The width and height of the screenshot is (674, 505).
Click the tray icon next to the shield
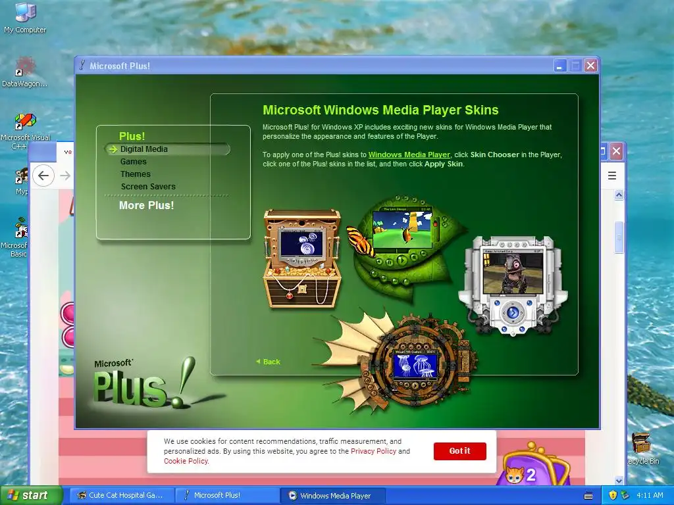[625, 495]
